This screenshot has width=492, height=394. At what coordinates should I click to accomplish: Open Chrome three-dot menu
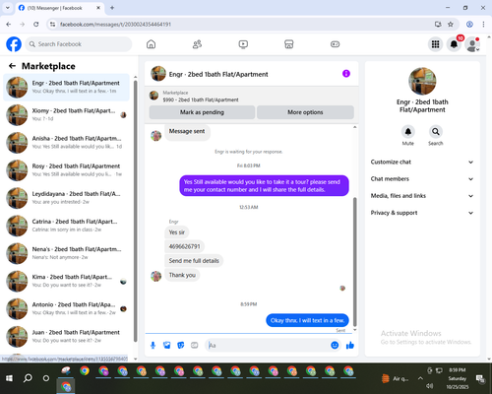(x=483, y=25)
